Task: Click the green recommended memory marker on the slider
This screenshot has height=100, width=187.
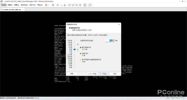Action: tap(78, 49)
